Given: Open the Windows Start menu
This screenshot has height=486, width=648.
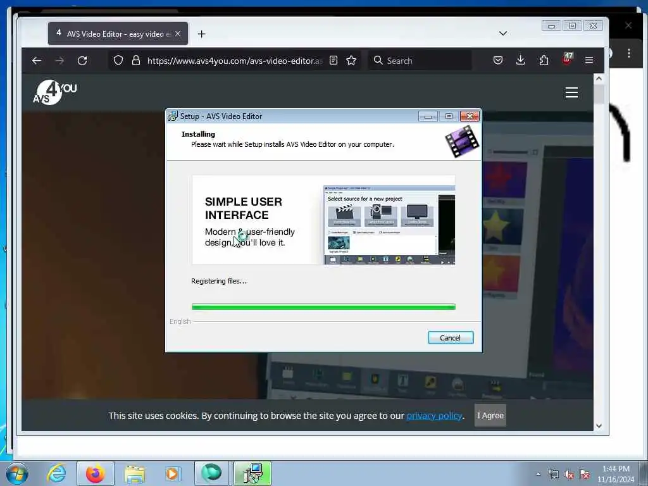Looking at the screenshot, I should [17, 473].
